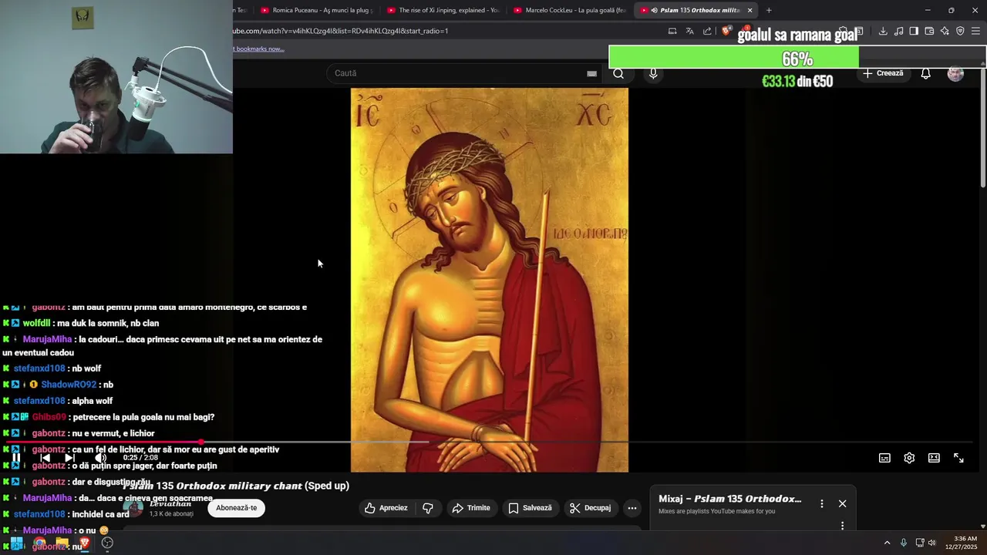Open OBS Studio taskbar icon
This screenshot has width=987, height=555.
(108, 543)
